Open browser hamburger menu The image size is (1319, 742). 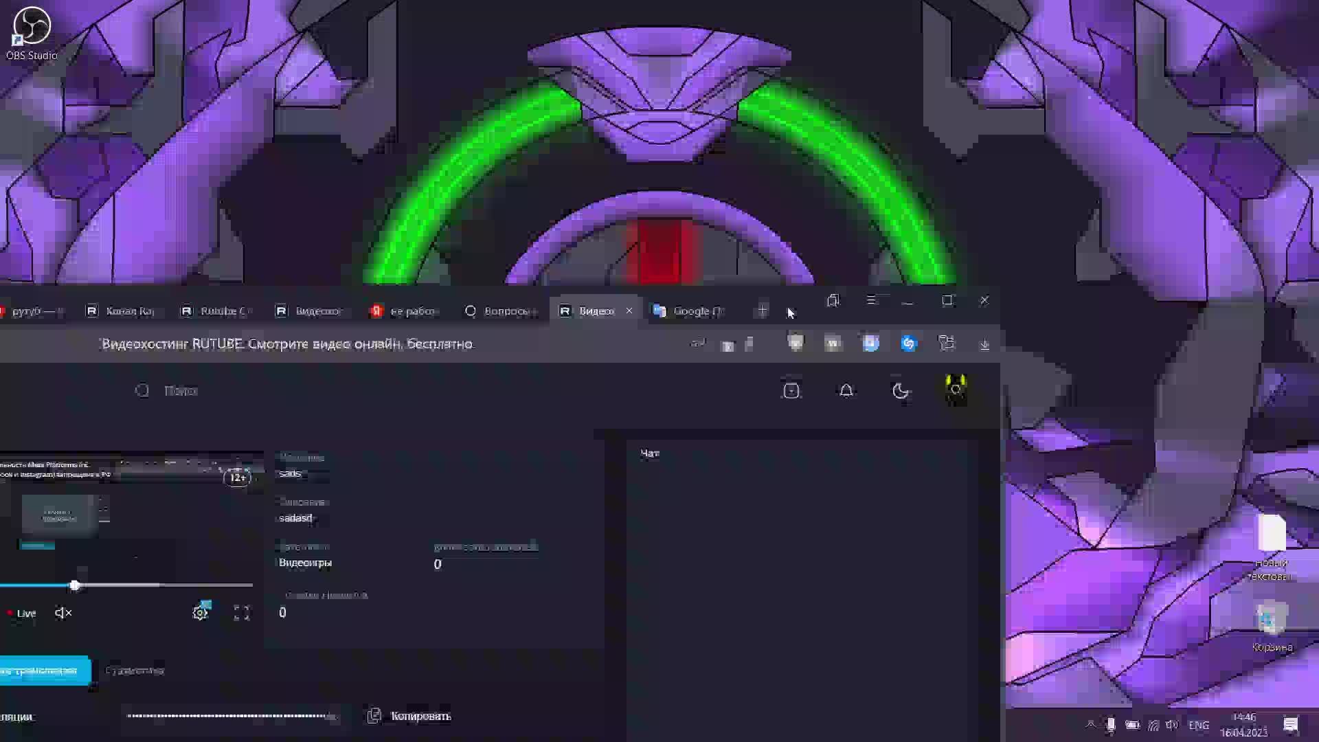click(x=872, y=301)
